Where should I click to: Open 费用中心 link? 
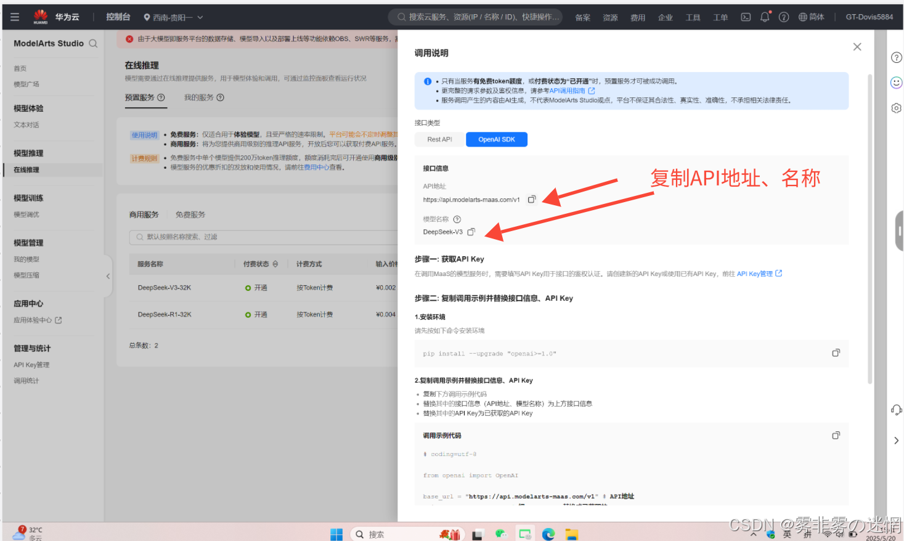[x=316, y=167]
